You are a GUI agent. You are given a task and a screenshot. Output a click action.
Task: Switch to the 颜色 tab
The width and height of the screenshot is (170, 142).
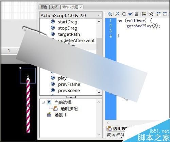point(44,7)
